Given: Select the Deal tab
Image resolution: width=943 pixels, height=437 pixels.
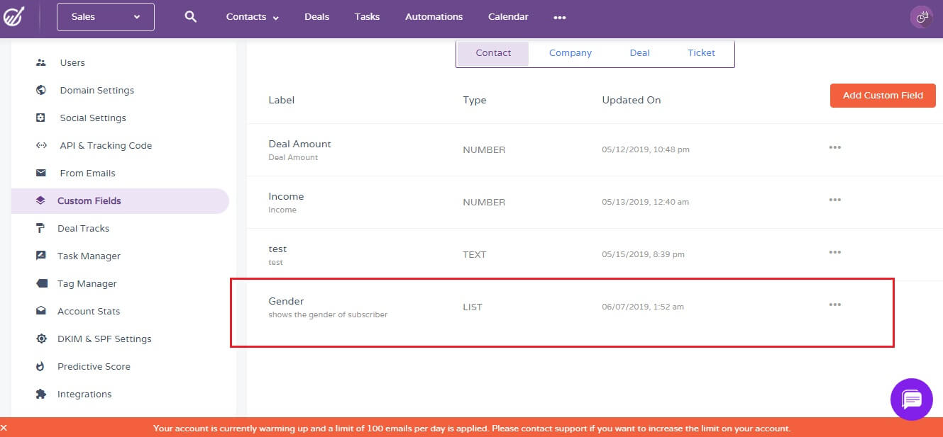Looking at the screenshot, I should (639, 53).
